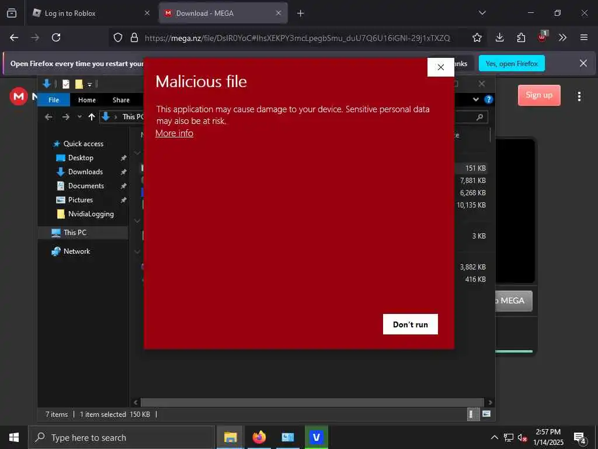Image resolution: width=598 pixels, height=449 pixels.
Task: Click This PC in Explorer address bar
Action: (x=133, y=117)
